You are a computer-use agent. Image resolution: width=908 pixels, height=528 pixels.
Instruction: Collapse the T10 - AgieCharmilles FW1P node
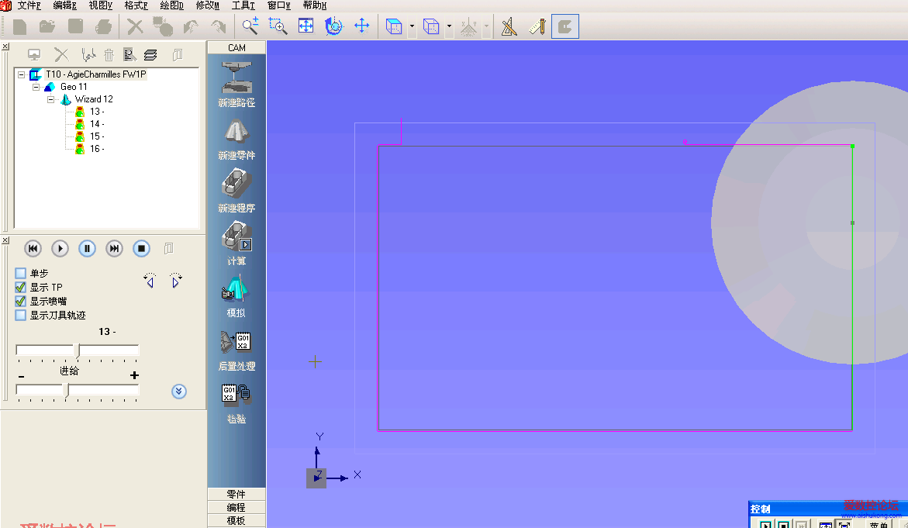tap(22, 74)
